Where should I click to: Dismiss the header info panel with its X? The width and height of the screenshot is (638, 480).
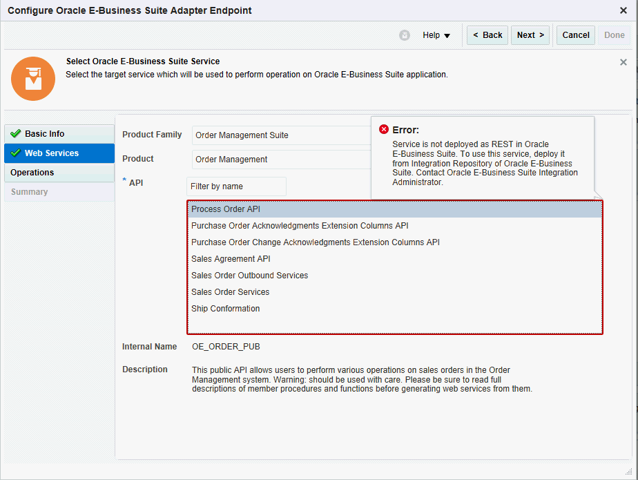[623, 62]
